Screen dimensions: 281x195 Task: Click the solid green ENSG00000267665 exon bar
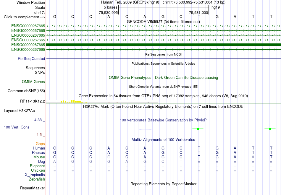pos(163,45)
